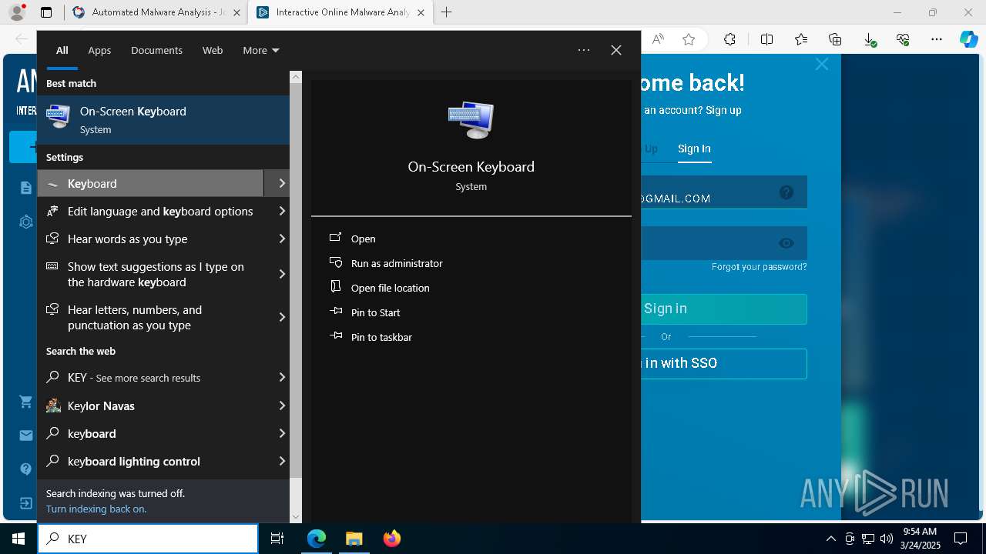Choose Pin to taskbar
Viewport: 986px width, 554px height.
[x=381, y=337]
